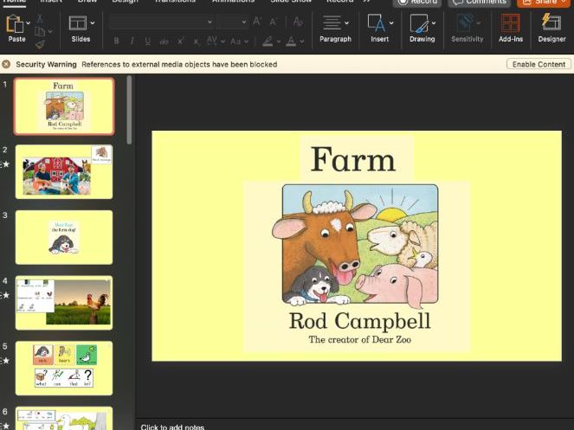Select slide 1 Farm thumbnail
The width and height of the screenshot is (574, 430).
point(64,106)
